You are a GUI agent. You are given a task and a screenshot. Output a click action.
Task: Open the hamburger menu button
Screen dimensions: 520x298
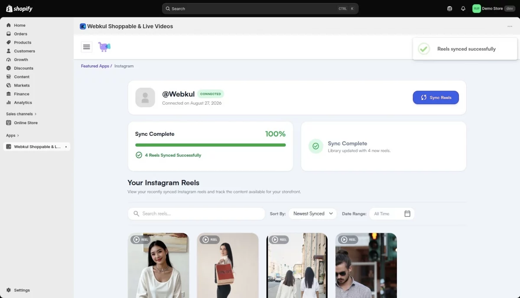(x=87, y=47)
